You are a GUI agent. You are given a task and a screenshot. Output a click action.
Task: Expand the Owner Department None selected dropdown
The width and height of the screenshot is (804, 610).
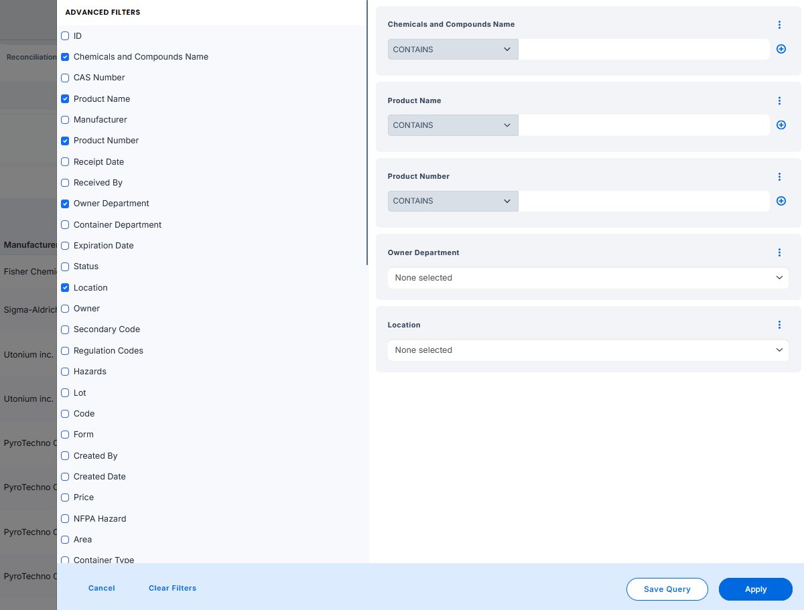[x=588, y=278]
